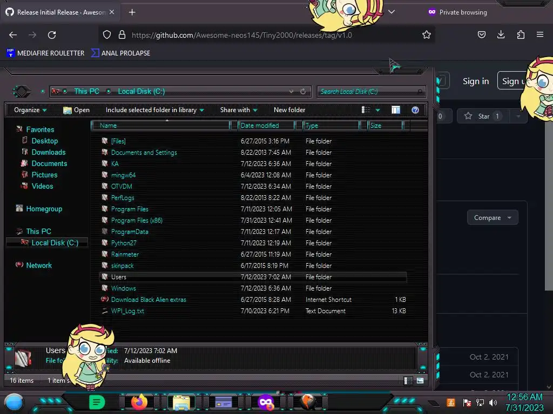
Task: Select Documents in navigation pane
Action: tap(49, 163)
